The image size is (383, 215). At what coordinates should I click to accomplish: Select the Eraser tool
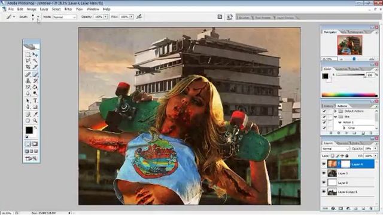[x=28, y=87]
